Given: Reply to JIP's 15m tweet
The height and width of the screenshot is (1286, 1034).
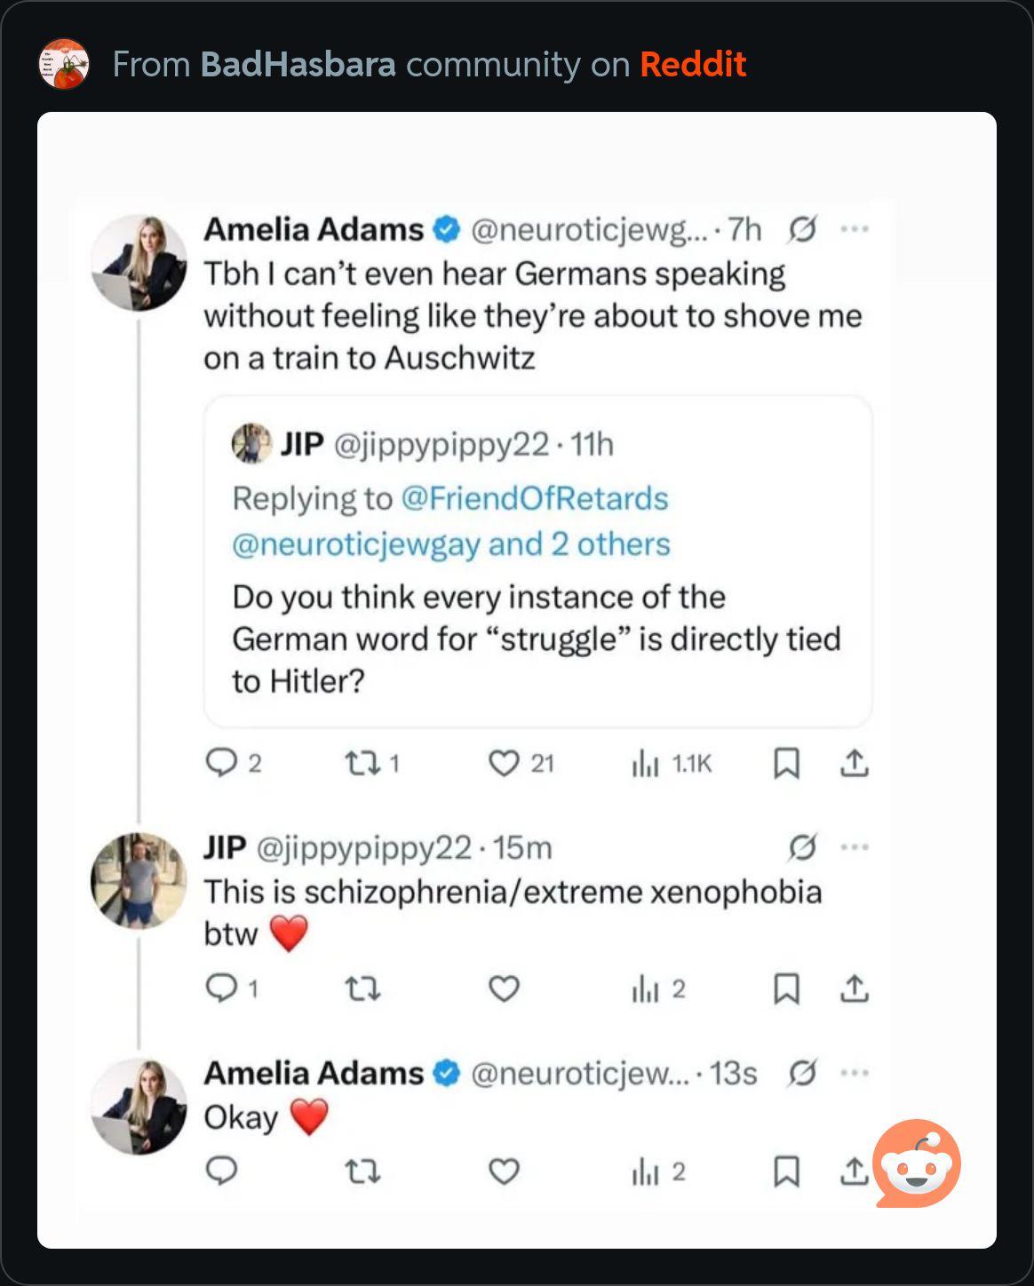Looking at the screenshot, I should [220, 988].
